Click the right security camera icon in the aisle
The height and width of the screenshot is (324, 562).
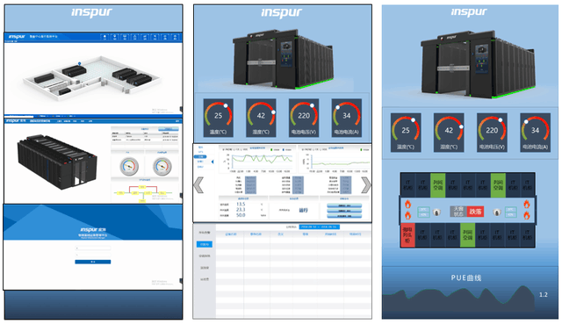[x=497, y=212]
